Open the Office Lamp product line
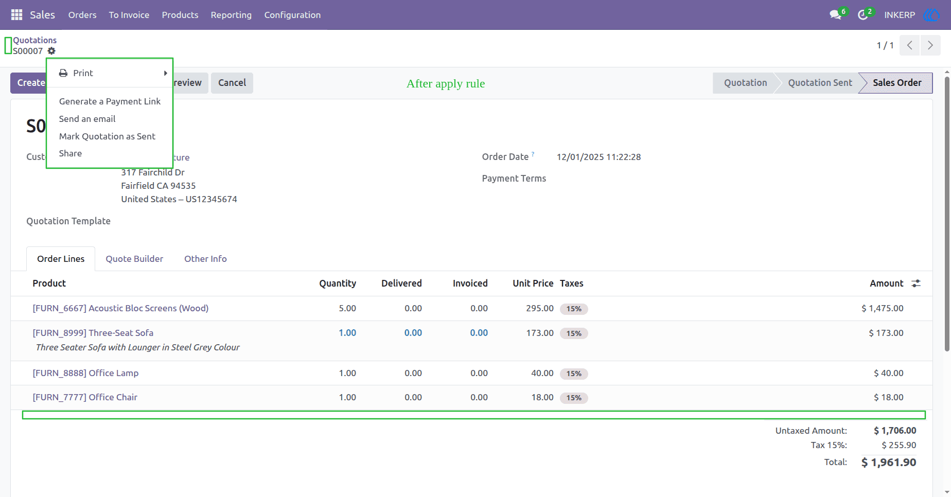The width and height of the screenshot is (951, 497). pos(85,373)
